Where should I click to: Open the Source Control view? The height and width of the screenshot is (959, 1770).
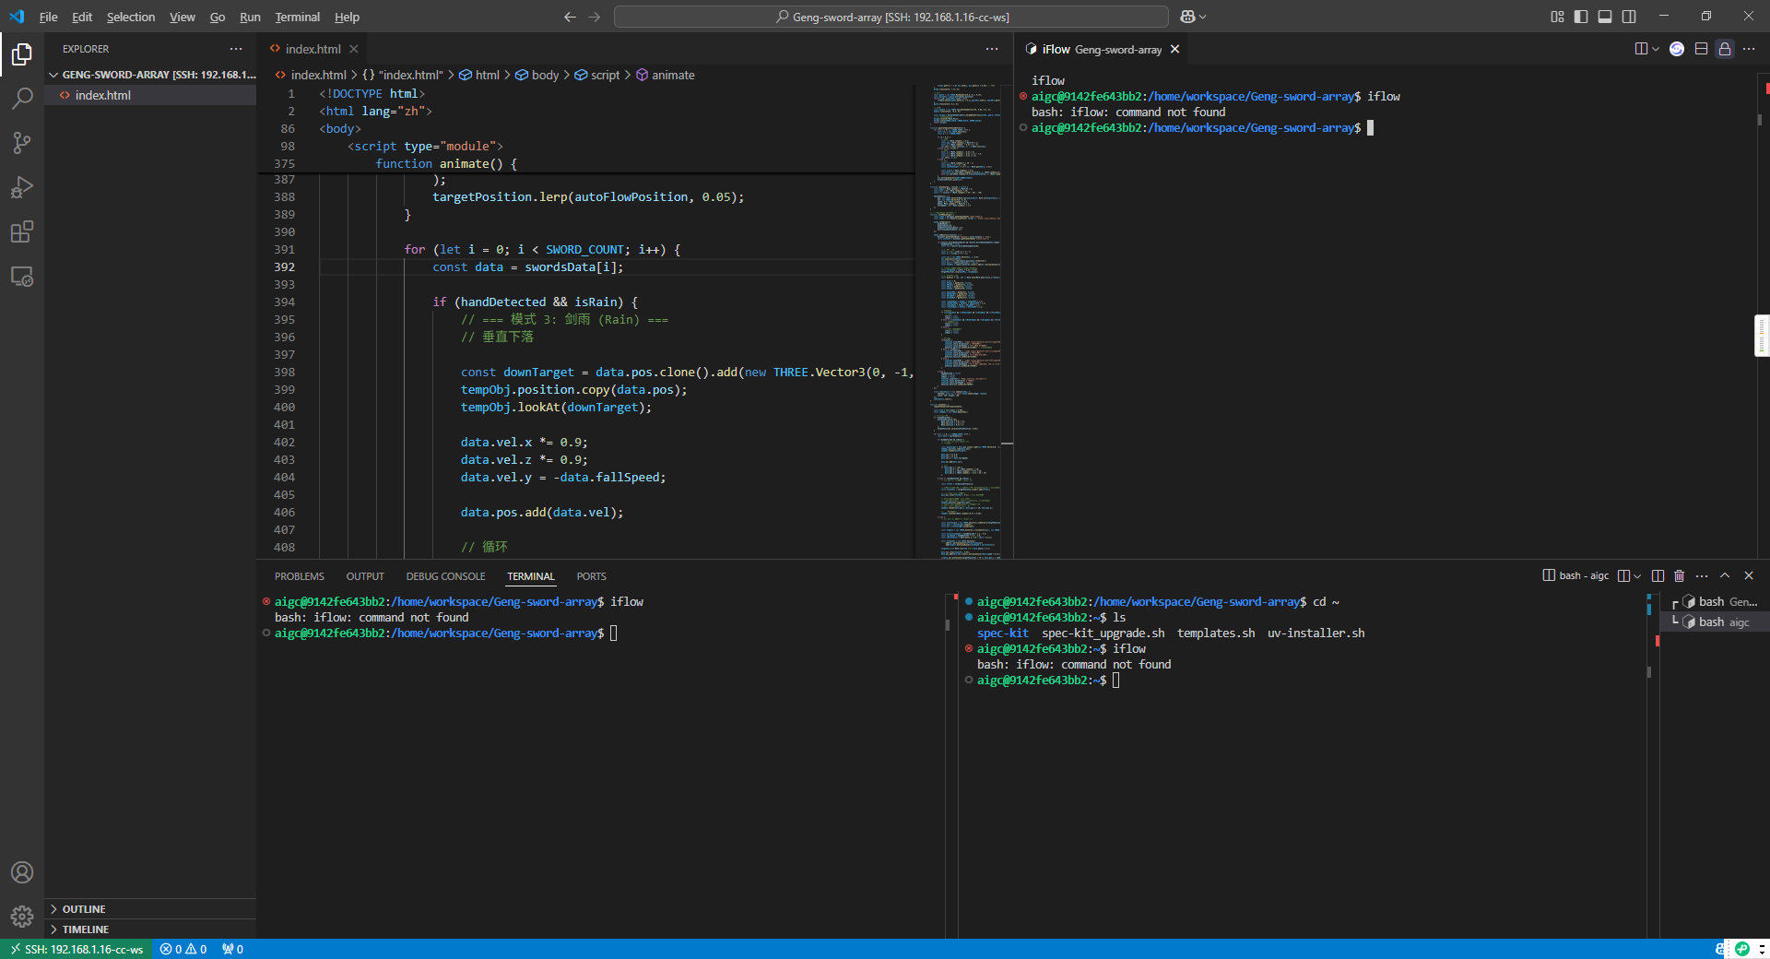click(x=22, y=143)
